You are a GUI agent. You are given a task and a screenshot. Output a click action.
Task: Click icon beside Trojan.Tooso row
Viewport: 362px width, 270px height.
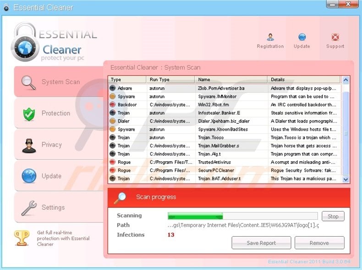pyautogui.click(x=112, y=138)
